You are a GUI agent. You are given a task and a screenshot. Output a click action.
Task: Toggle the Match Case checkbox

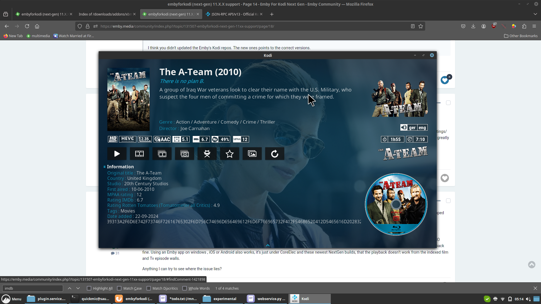coord(119,288)
